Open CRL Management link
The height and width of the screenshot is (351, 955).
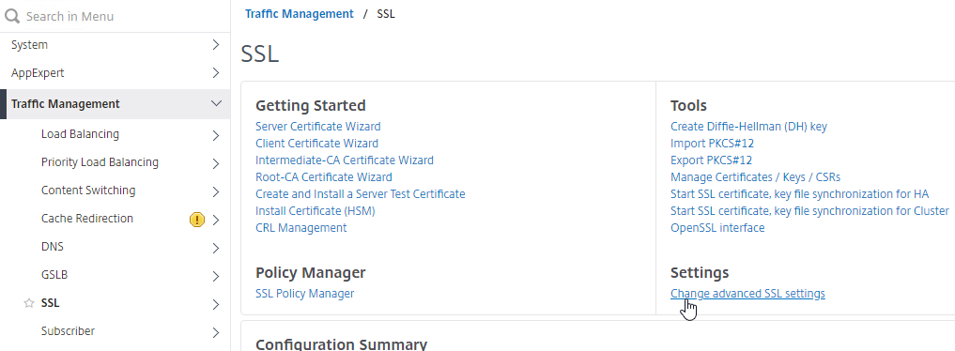point(300,228)
